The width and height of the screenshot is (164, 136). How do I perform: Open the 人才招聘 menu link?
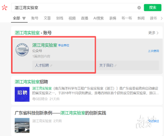click(63, 65)
